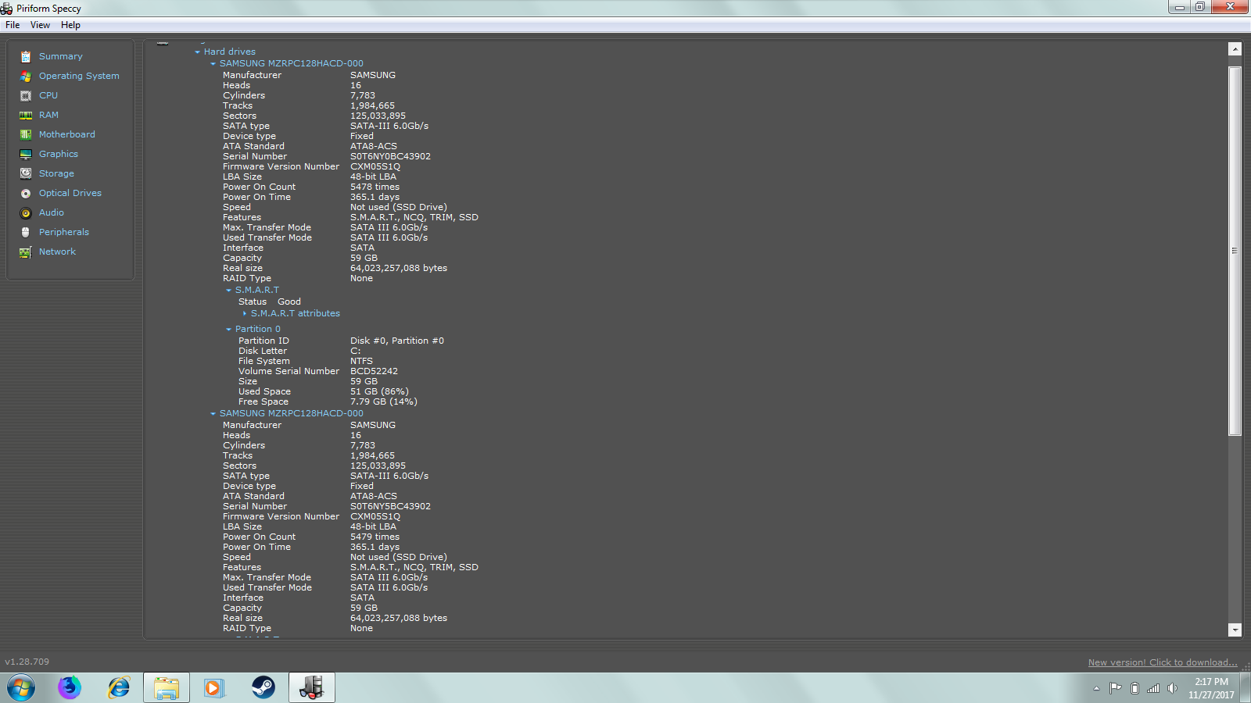Select the Power On Count 5478 times value
Image resolution: width=1251 pixels, height=703 pixels.
coord(375,187)
